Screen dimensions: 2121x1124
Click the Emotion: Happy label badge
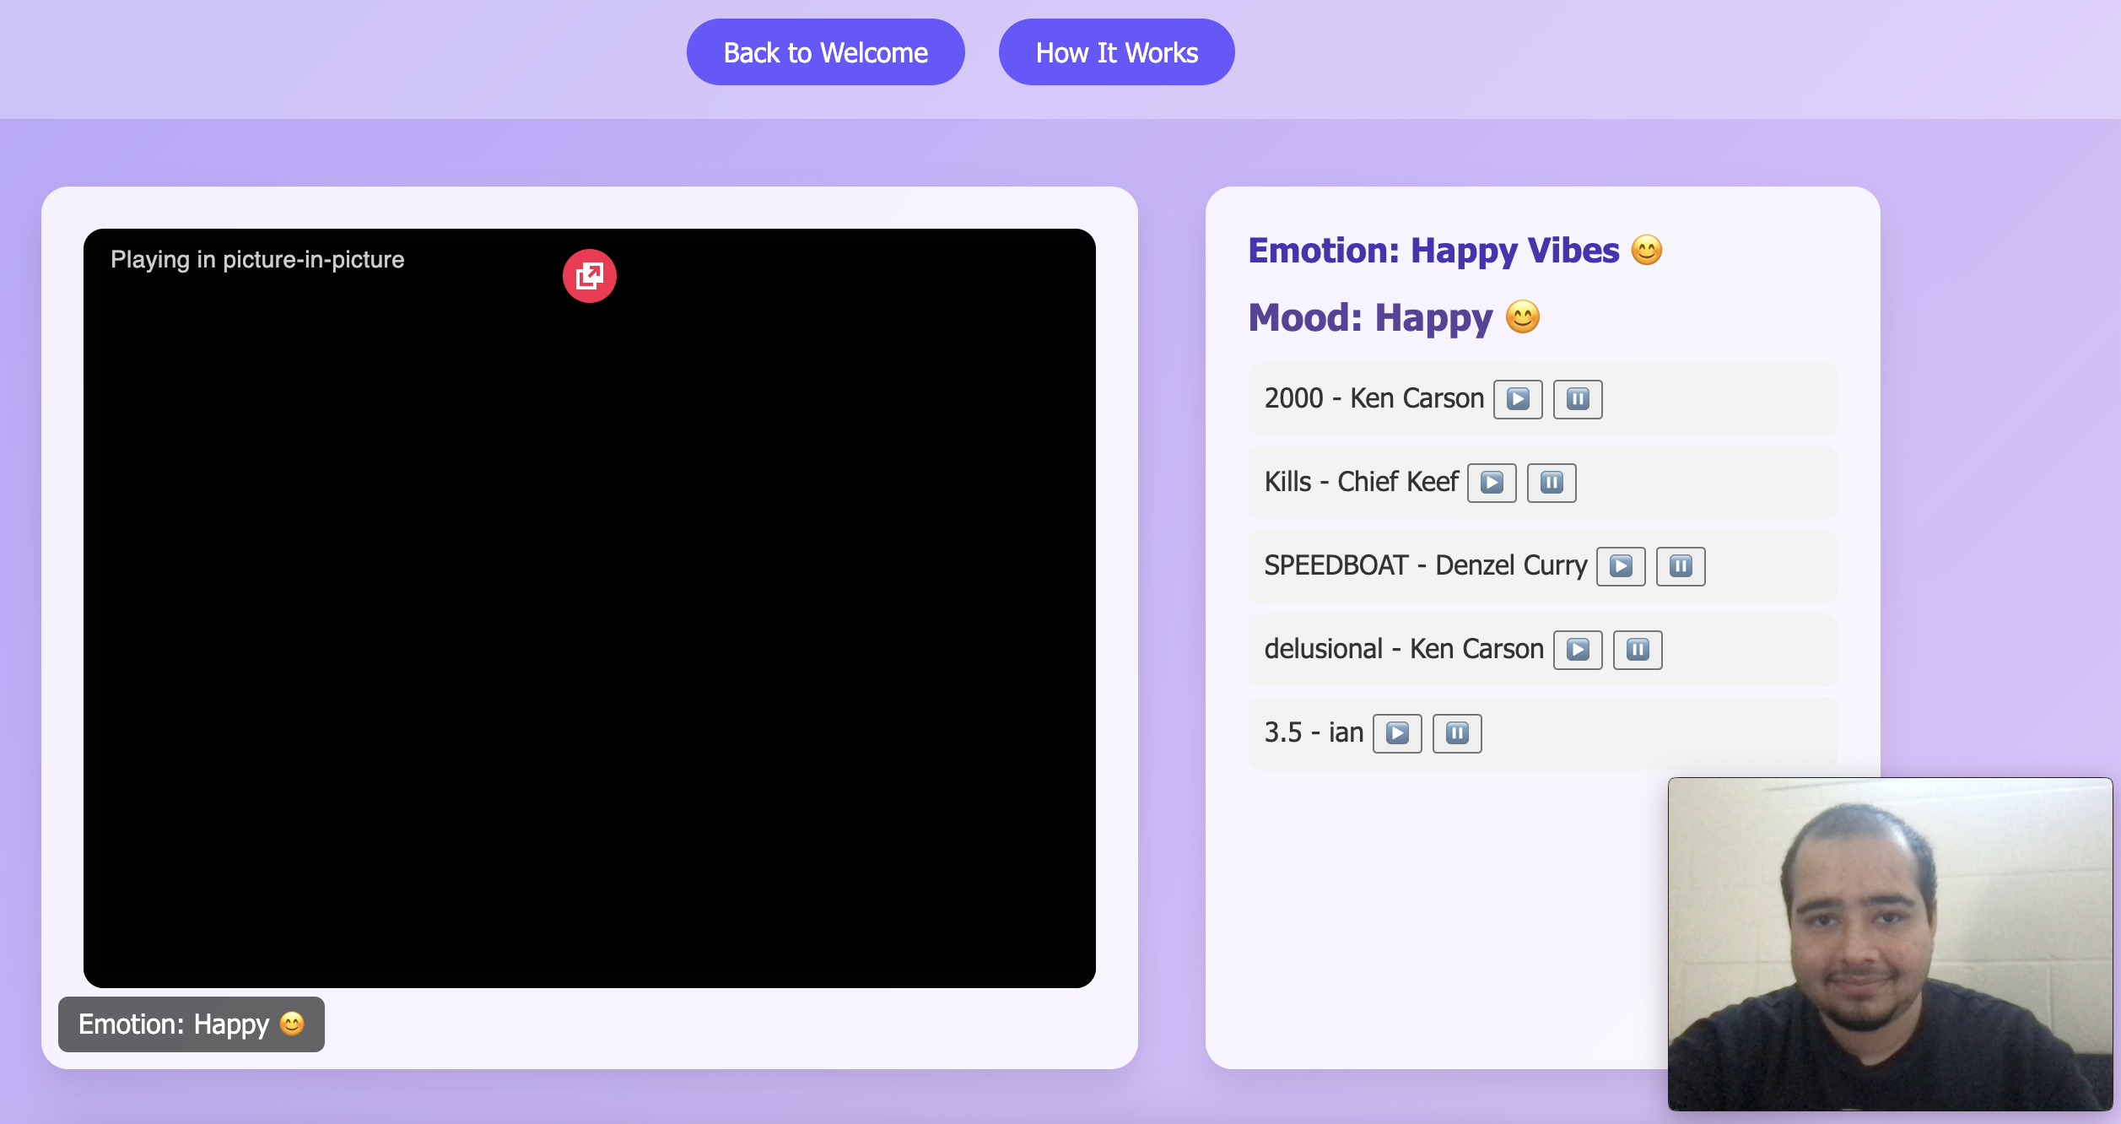click(x=191, y=1024)
